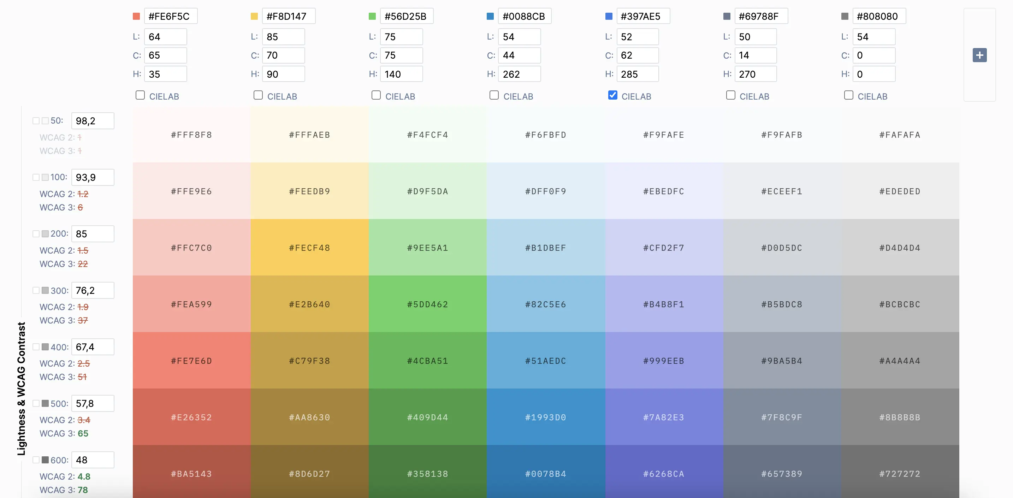Click the gray shade square beside 400:
1013x498 pixels.
45,347
